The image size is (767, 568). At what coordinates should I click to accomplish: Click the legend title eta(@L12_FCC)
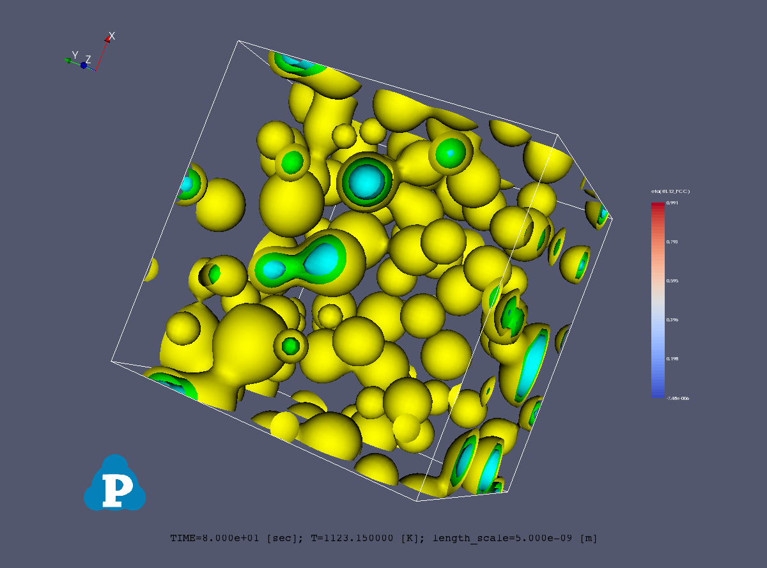[671, 192]
